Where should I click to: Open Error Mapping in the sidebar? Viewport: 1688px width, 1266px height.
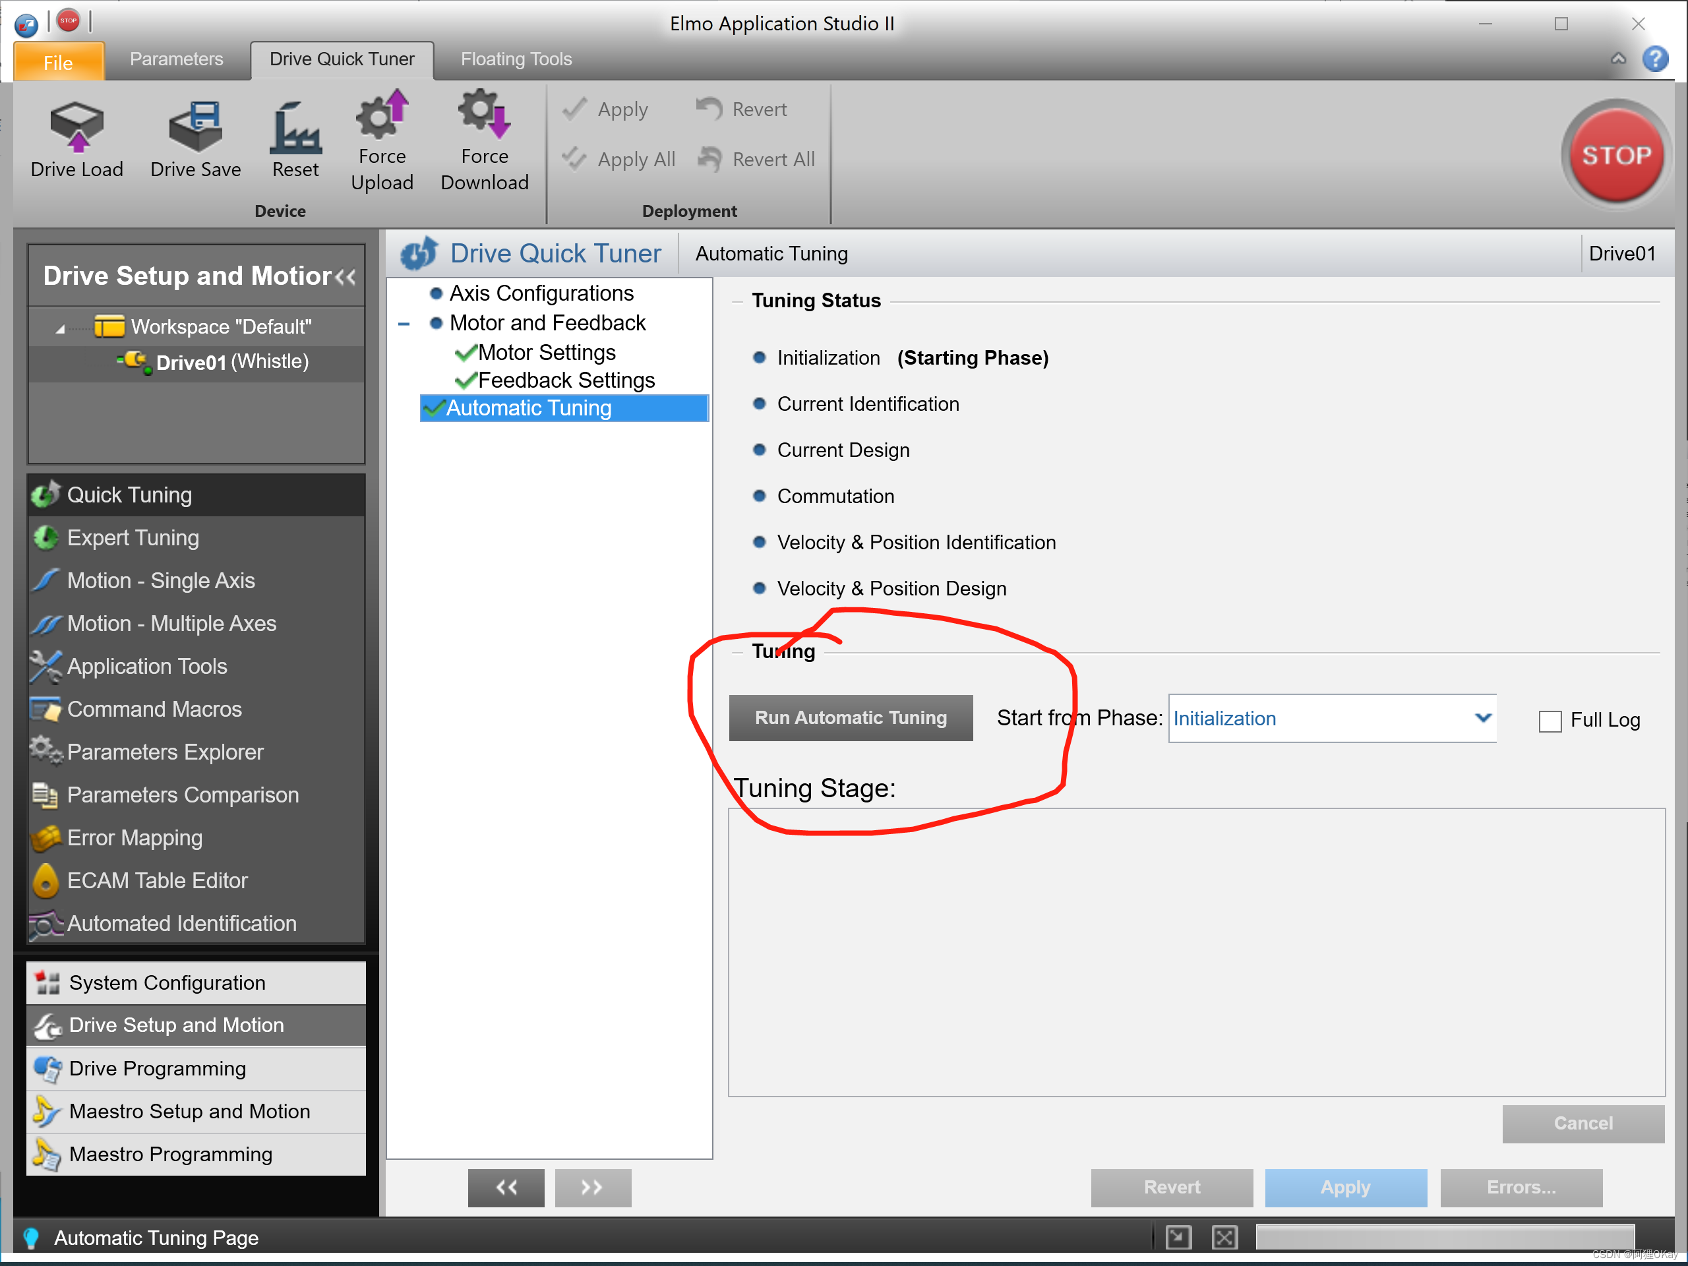pyautogui.click(x=135, y=837)
